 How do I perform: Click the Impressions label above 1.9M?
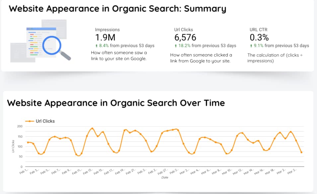tap(107, 30)
